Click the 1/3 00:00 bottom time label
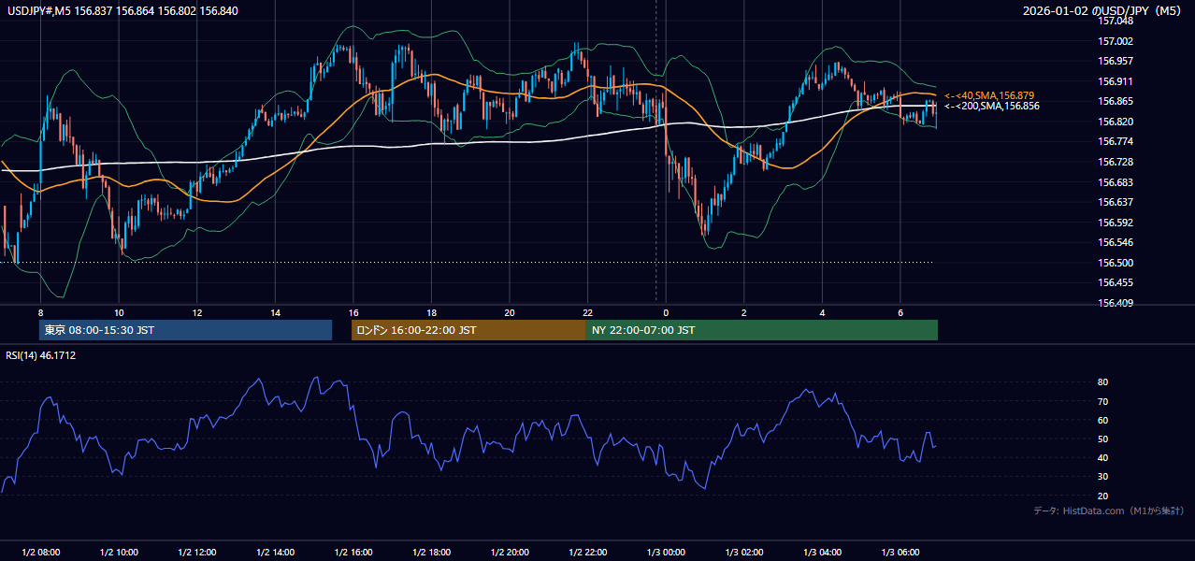The width and height of the screenshot is (1195, 561). pyautogui.click(x=666, y=553)
